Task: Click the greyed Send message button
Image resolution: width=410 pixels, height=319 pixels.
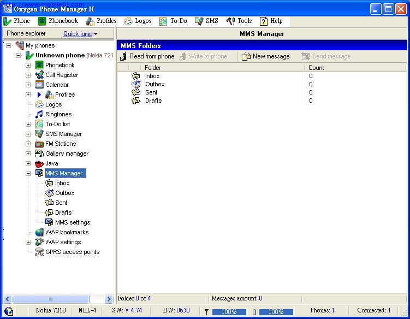Action: 326,56
